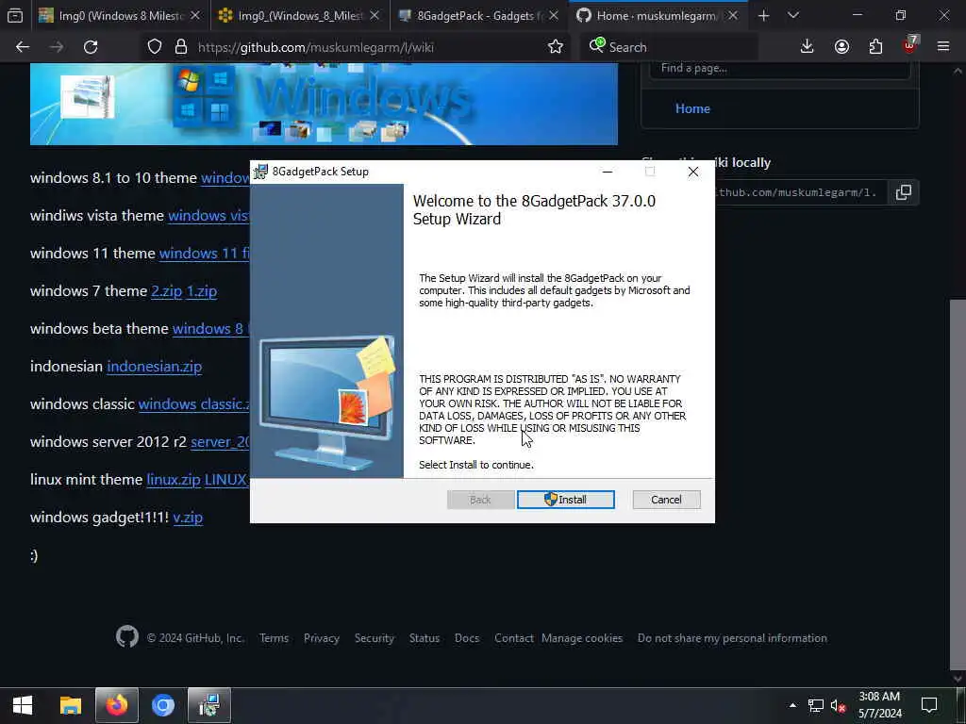Reload the current GitHub wiki page
966x724 pixels.
91,47
